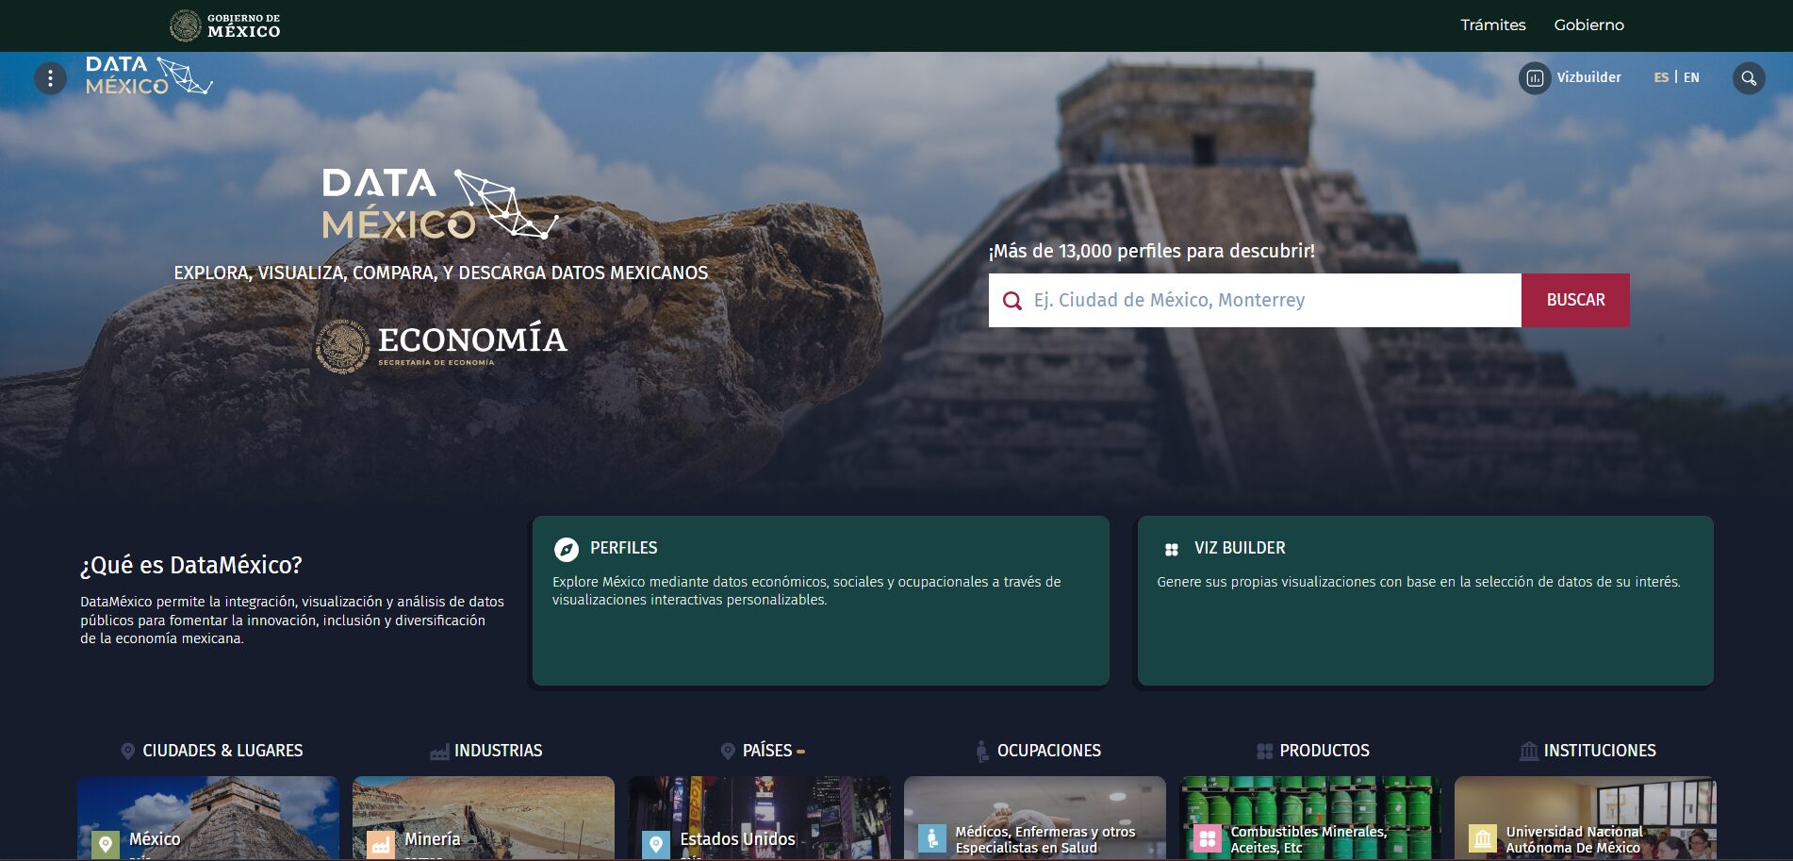Click the Países location pin icon
Screen dimensions: 1793x861
click(x=728, y=752)
